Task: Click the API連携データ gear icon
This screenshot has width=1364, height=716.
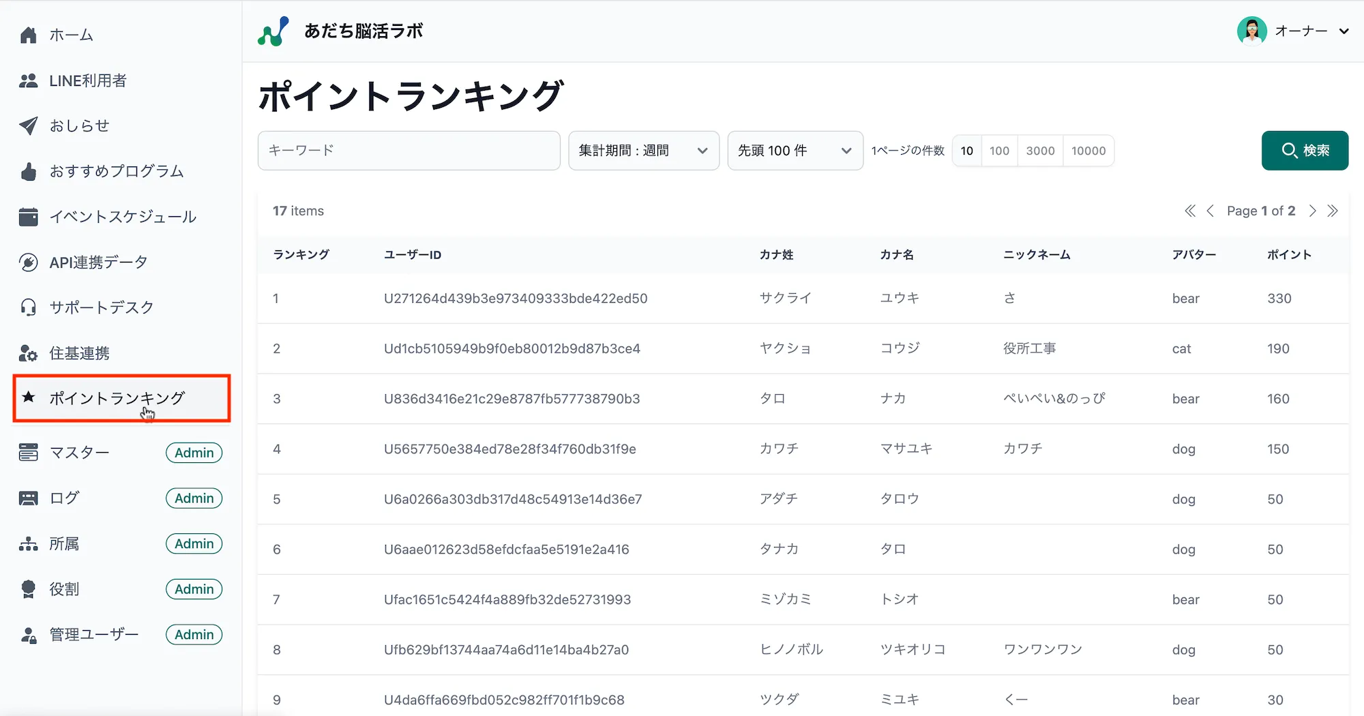Action: [x=28, y=262]
